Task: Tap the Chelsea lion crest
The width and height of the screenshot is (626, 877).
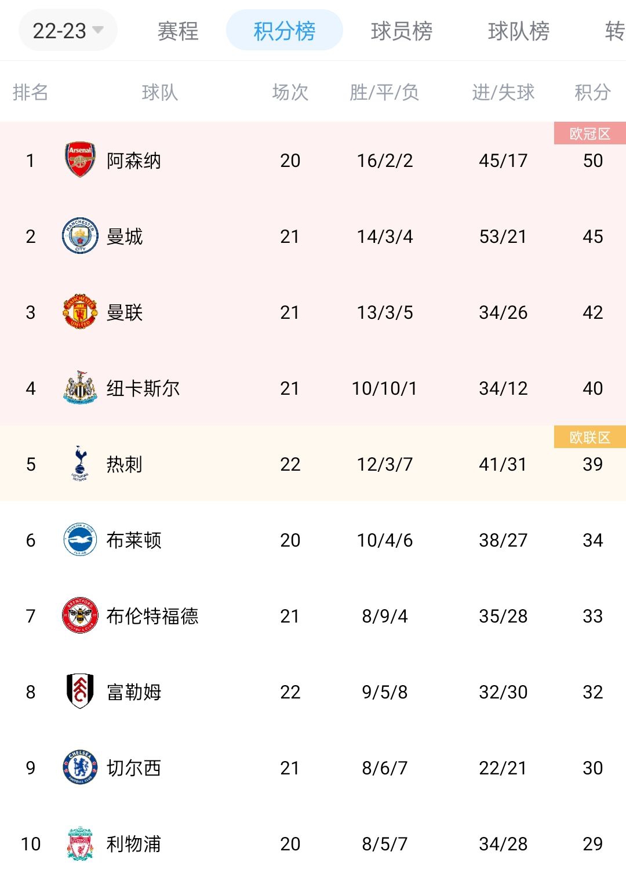Action: pos(80,767)
